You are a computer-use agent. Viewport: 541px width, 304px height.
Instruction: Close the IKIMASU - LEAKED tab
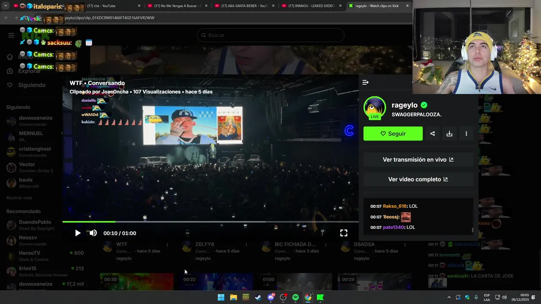point(340,6)
